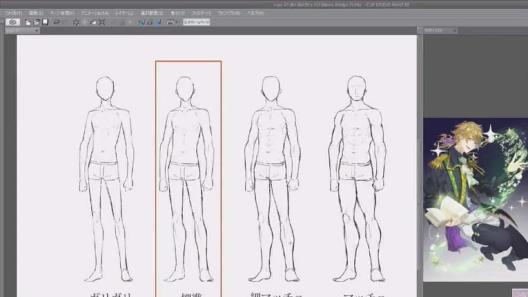Click the Clear (sparkle) icon in command bar
Viewport: 528px width, 297px height.
pos(76,22)
